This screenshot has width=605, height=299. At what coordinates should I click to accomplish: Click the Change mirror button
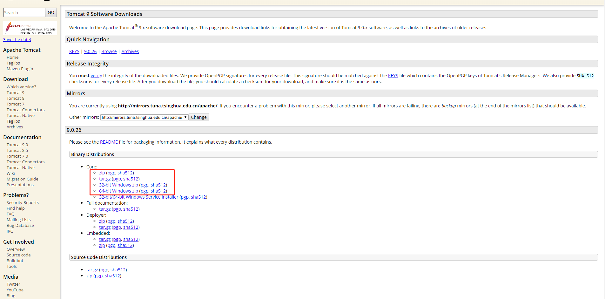click(199, 117)
